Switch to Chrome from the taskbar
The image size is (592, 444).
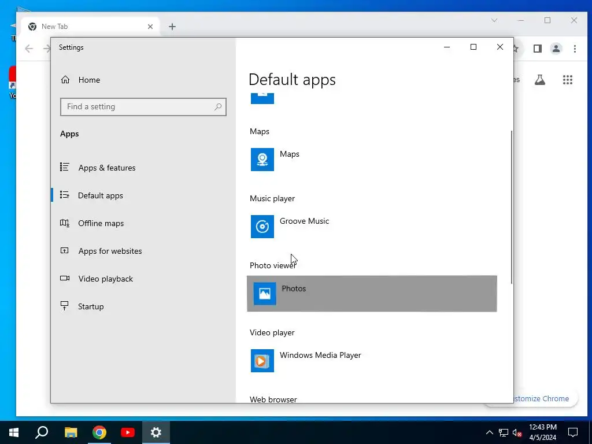click(x=99, y=432)
